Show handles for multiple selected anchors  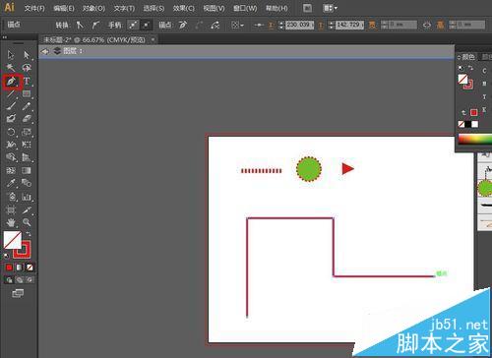tap(133, 25)
